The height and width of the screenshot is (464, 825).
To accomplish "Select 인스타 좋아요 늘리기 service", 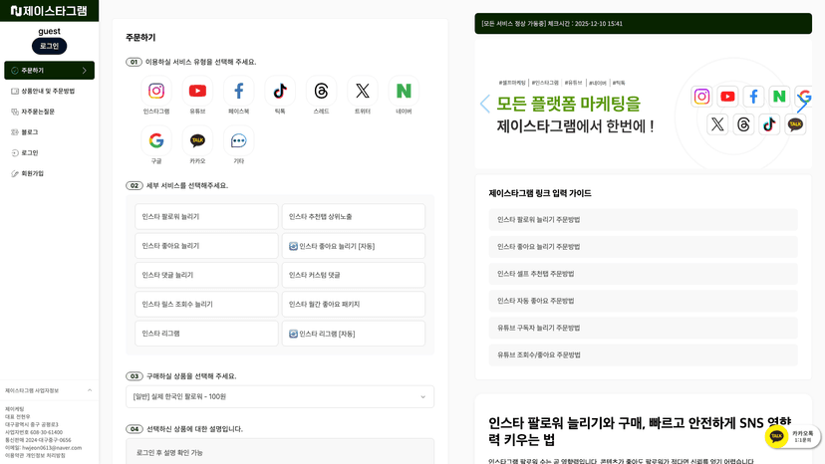I will pyautogui.click(x=206, y=246).
